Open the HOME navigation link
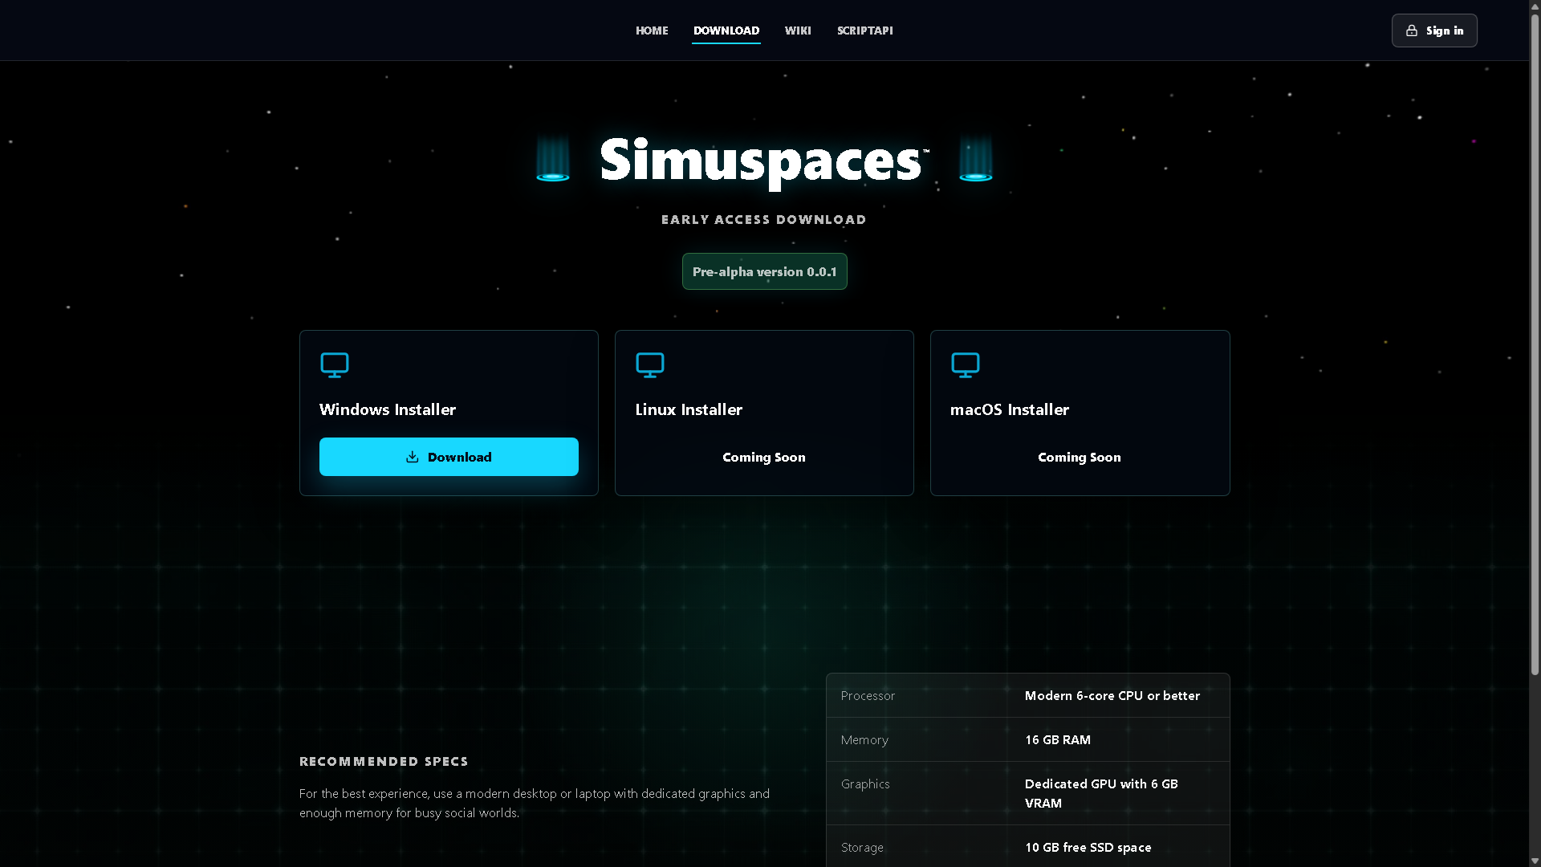 point(652,31)
